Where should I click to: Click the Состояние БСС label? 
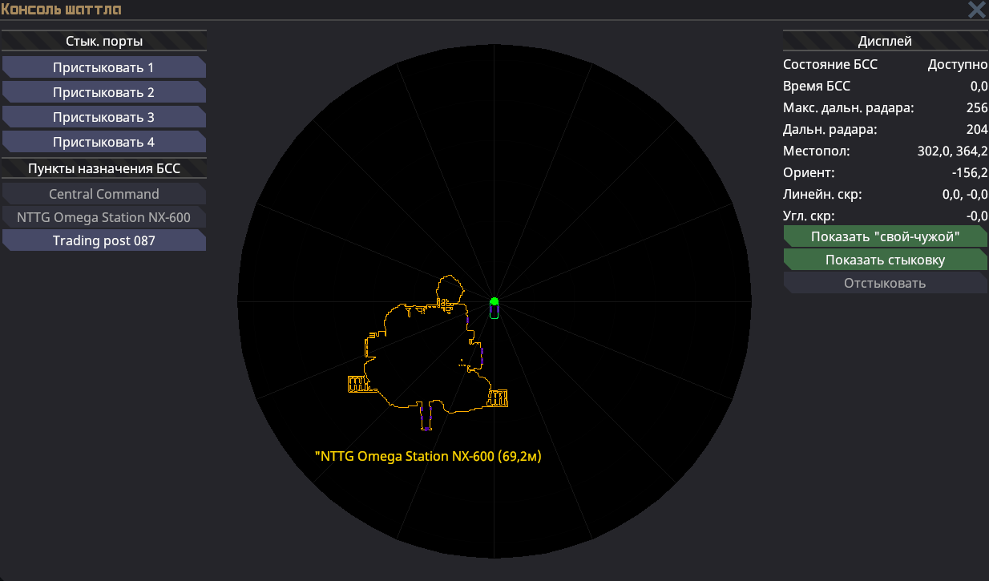(x=830, y=64)
